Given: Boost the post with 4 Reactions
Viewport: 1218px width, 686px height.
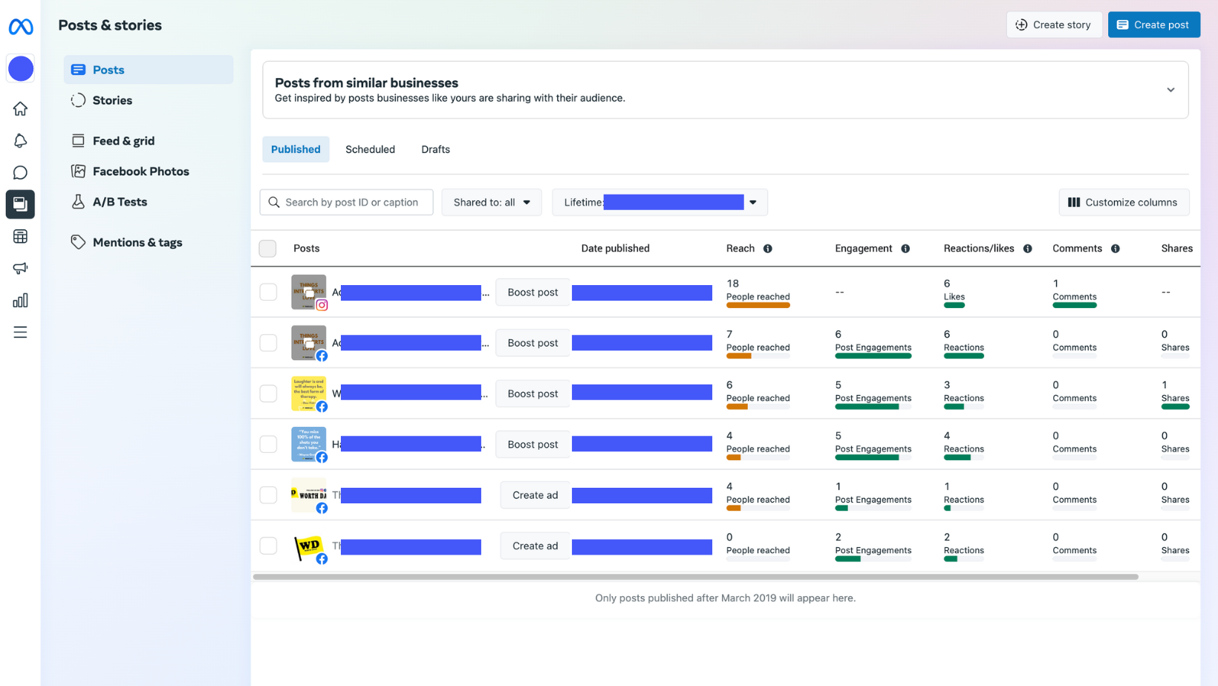Looking at the screenshot, I should (x=533, y=444).
